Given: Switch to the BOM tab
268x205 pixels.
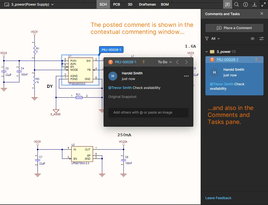Looking at the screenshot, I should pos(165,4).
